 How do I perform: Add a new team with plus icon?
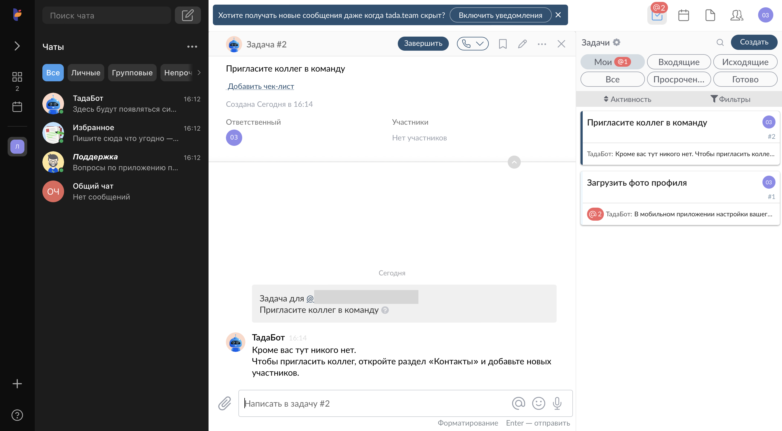coord(17,384)
